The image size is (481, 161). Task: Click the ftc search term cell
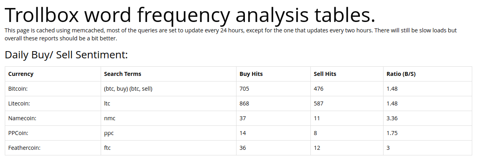169,148
